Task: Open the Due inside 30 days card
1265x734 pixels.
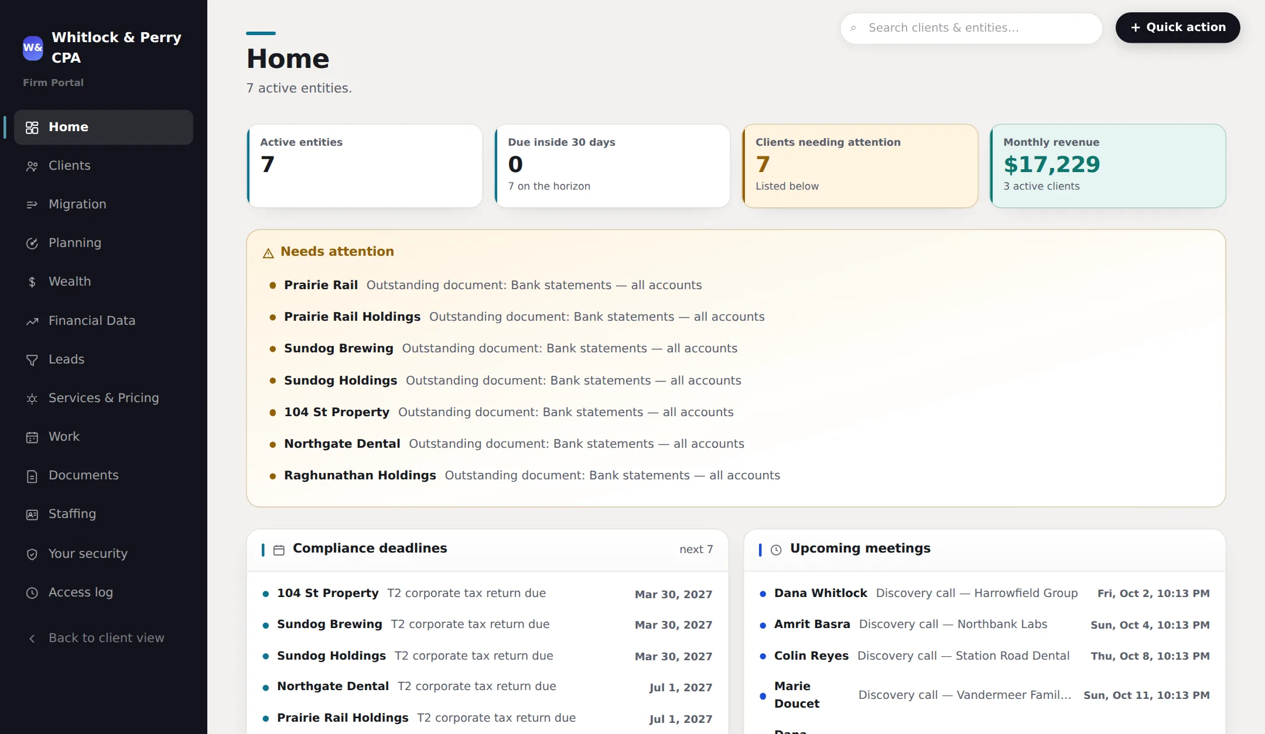Action: click(x=613, y=166)
